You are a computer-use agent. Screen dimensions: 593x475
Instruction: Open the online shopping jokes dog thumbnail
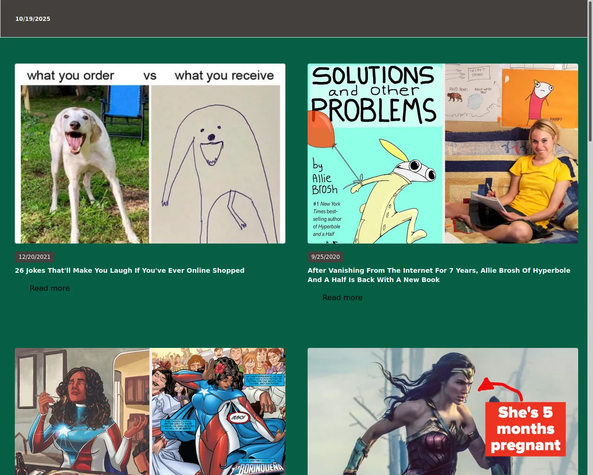pos(150,154)
